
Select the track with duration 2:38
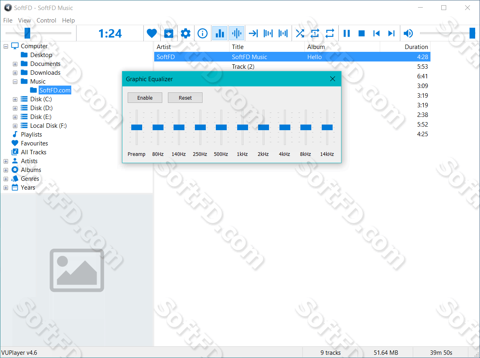tap(422, 115)
